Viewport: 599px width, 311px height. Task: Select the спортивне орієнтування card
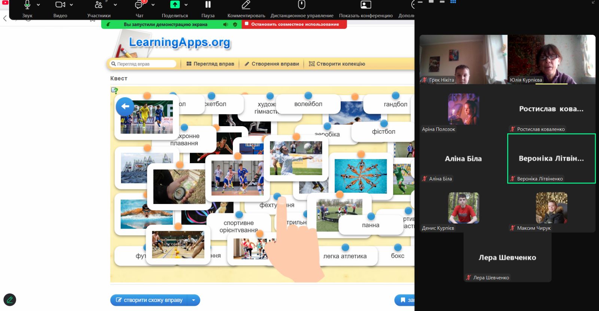point(238,226)
